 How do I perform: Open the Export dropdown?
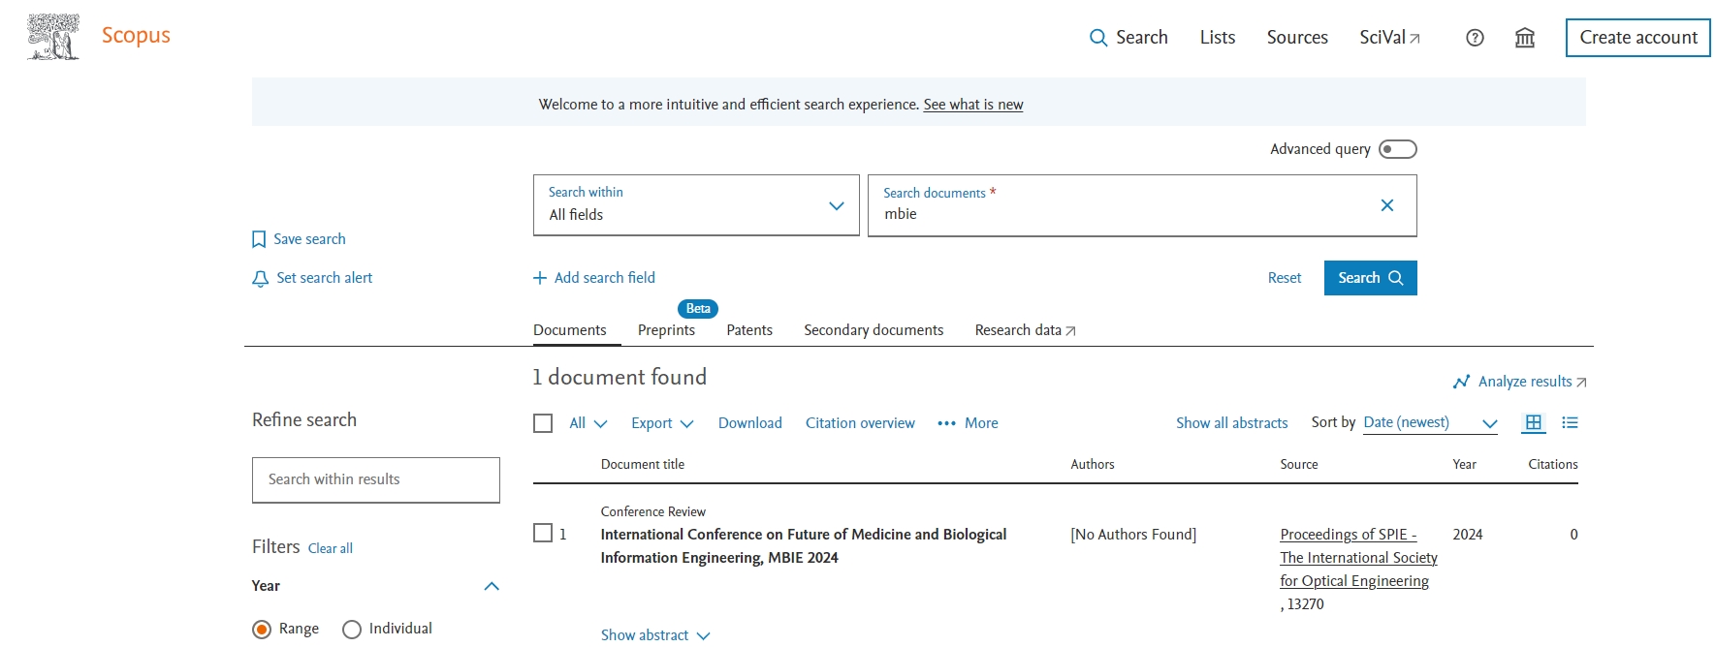pos(662,423)
